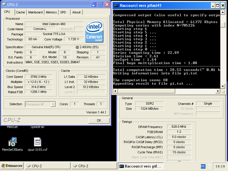The width and height of the screenshot is (228, 171).
Task: Click the Rated FSB value 1256.1 MHz
Action: point(38,92)
